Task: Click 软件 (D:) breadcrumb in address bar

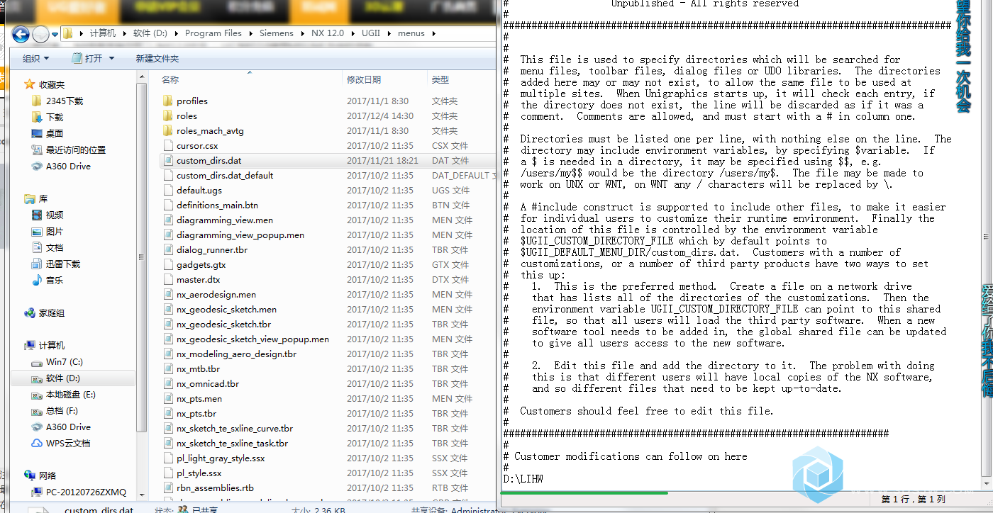Action: point(151,33)
